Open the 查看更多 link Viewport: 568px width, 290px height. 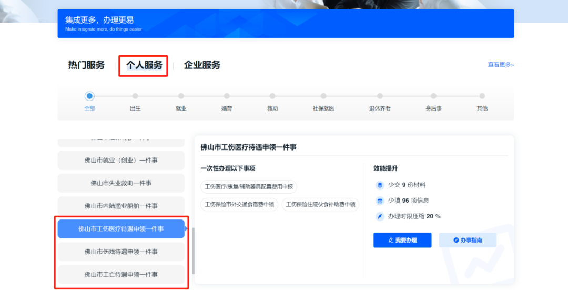tap(501, 65)
